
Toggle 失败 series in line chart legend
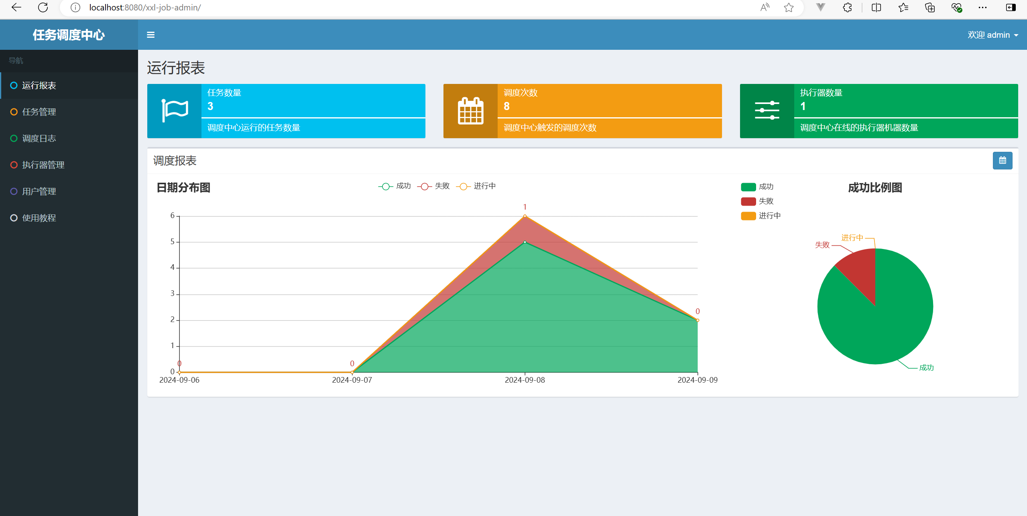coord(433,186)
